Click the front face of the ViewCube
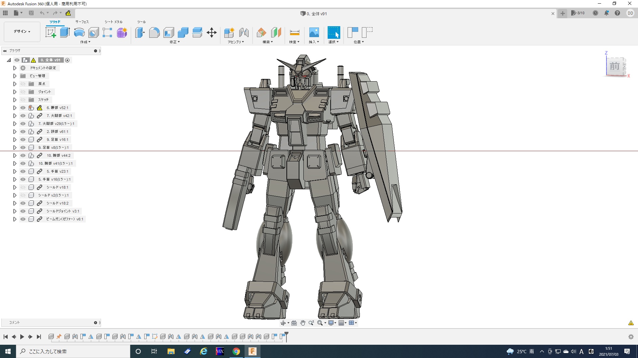This screenshot has width=638, height=358. click(x=614, y=66)
